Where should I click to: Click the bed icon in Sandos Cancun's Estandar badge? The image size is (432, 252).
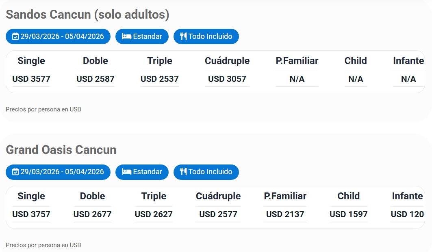coord(126,36)
